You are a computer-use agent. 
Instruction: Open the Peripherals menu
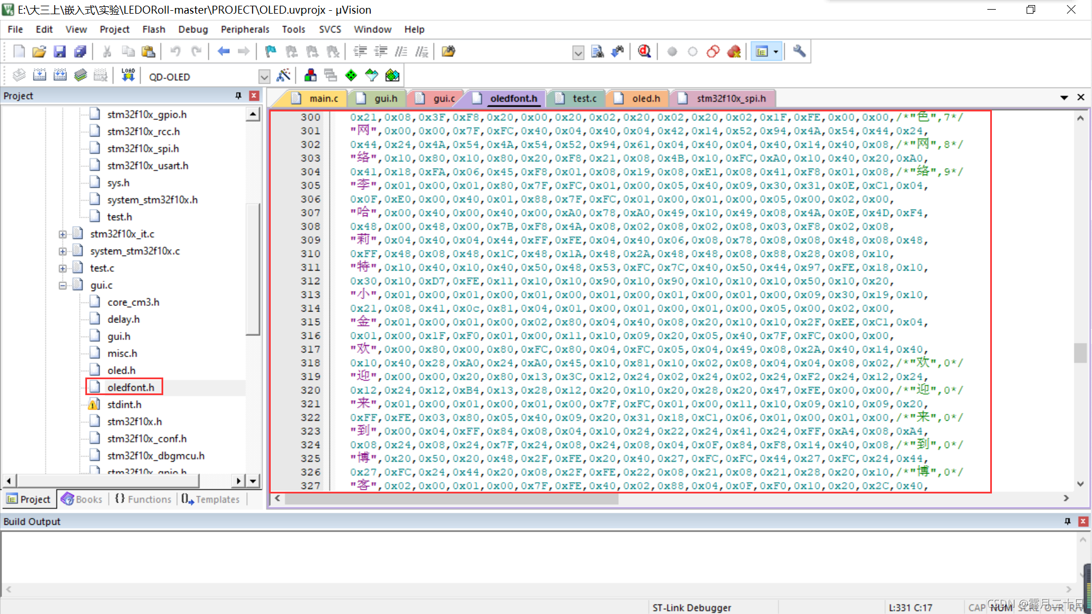pos(245,29)
